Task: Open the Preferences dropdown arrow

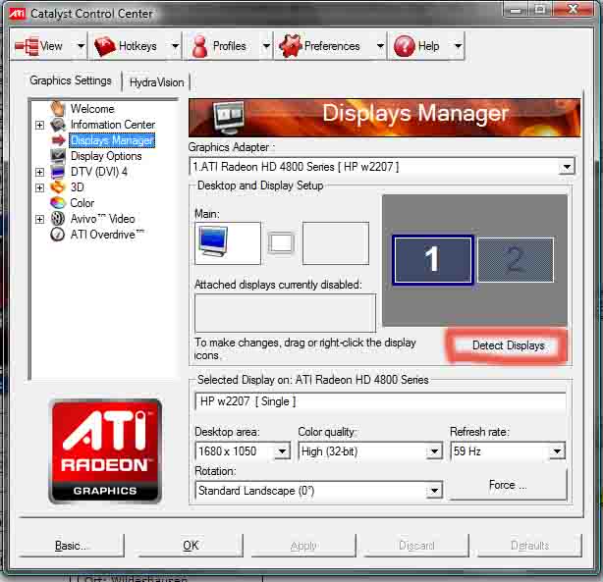Action: tap(380, 46)
